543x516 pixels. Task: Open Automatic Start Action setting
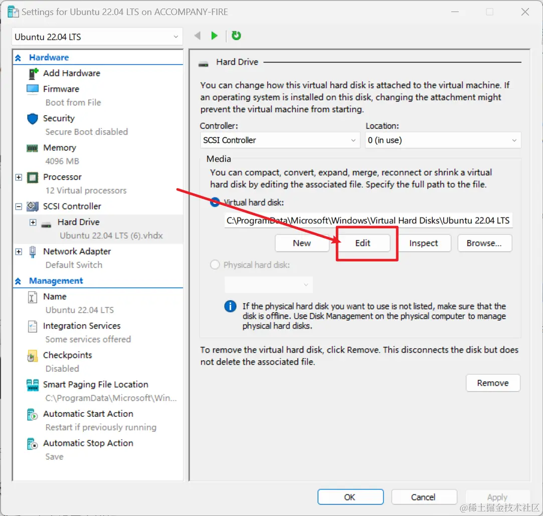click(x=88, y=414)
